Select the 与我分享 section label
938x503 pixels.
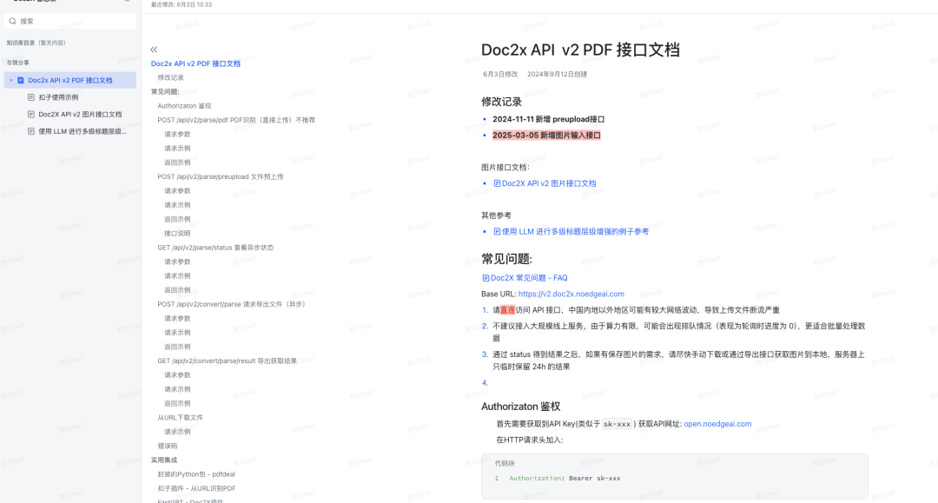pos(18,63)
